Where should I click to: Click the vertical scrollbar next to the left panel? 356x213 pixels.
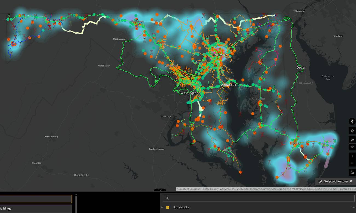76,204
